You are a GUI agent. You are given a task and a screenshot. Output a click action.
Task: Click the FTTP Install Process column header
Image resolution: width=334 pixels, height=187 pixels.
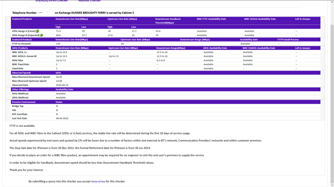point(288,40)
